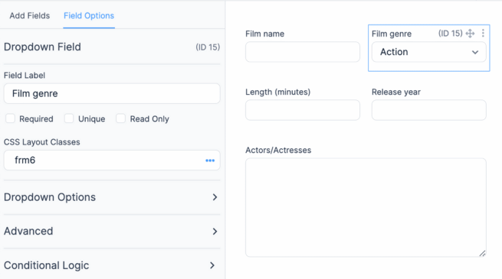Click the Dropdown Field heading text
Viewport: 502px width, 279px height.
[42, 47]
